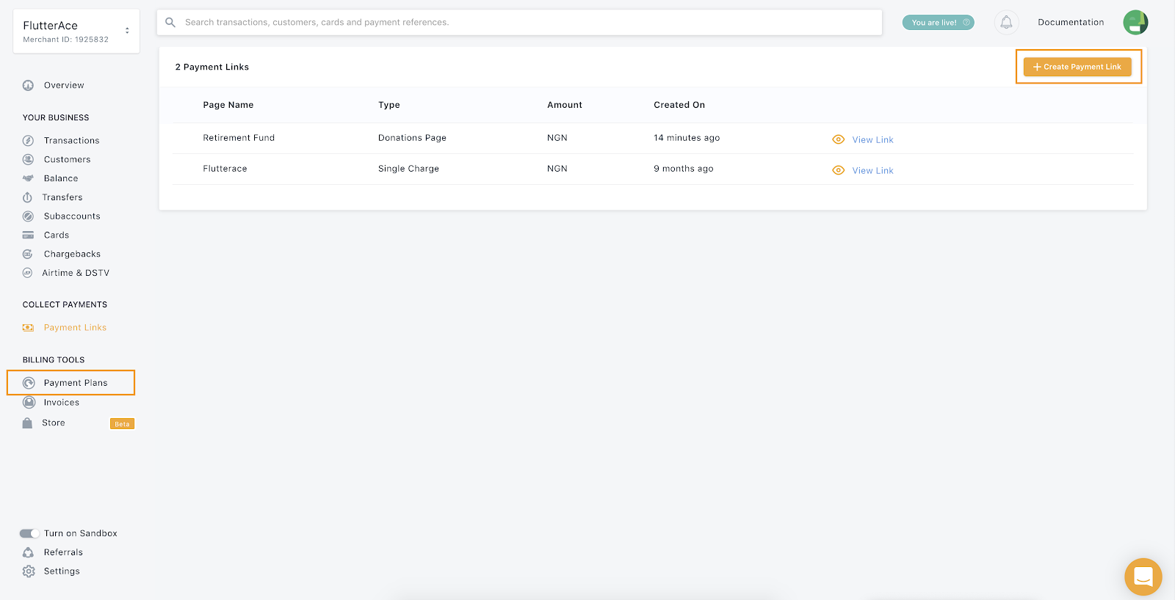Click the Airtime & DSTV icon

click(x=27, y=273)
